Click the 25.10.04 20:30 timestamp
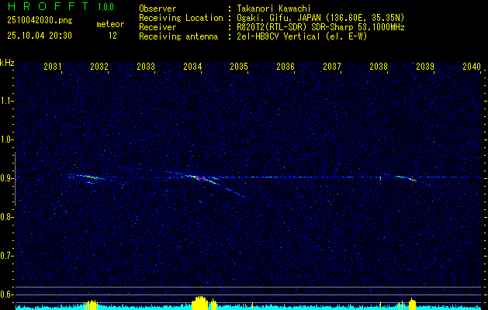The image size is (488, 310). click(x=39, y=36)
